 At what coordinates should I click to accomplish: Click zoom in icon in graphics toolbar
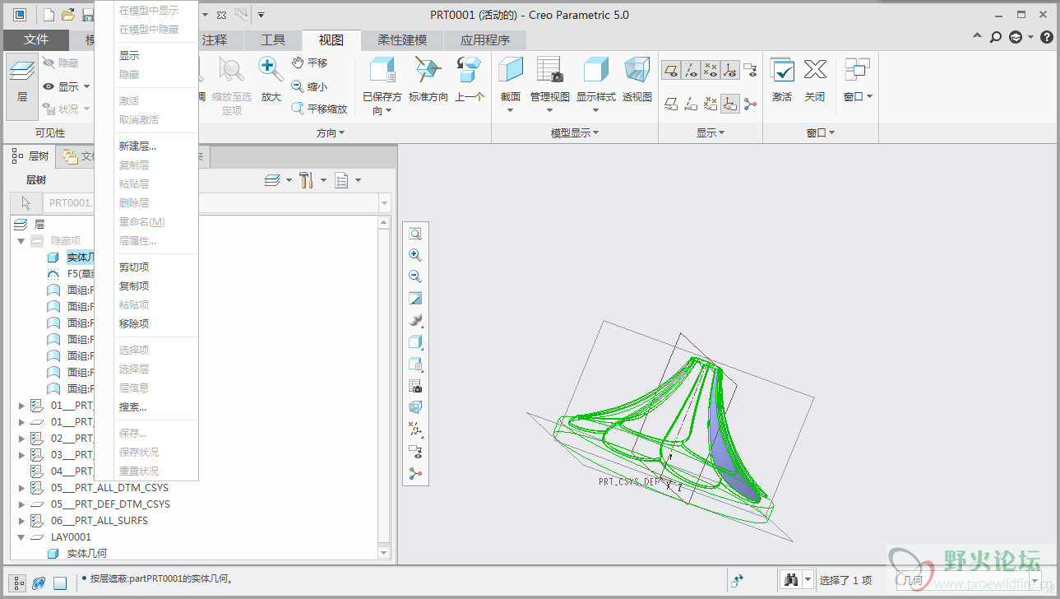pos(415,255)
